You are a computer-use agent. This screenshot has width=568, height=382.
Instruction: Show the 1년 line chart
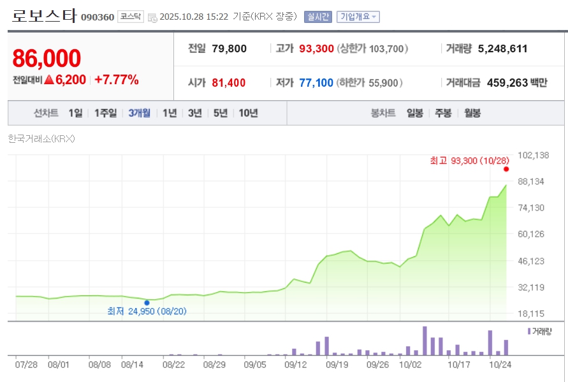point(170,113)
